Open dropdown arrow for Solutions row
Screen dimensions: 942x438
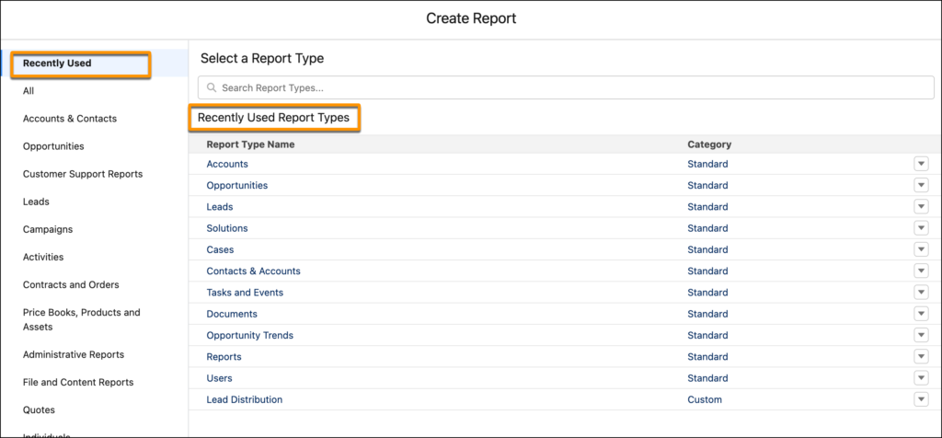921,228
